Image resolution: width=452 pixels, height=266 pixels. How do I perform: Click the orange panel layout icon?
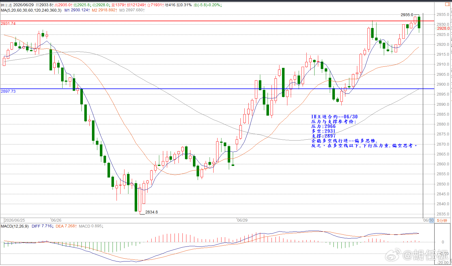tap(447, 4)
